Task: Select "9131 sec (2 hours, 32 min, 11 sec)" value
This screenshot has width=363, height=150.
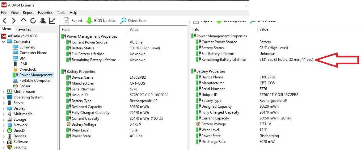Action: (286, 60)
